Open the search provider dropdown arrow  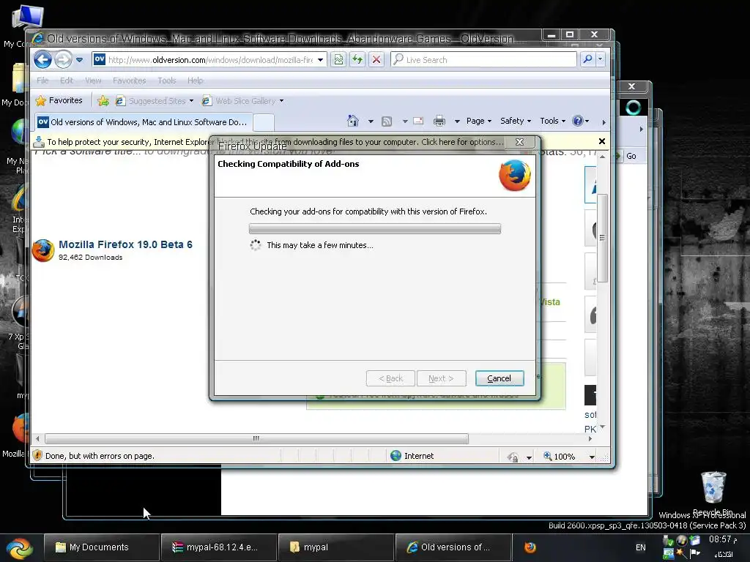[600, 59]
